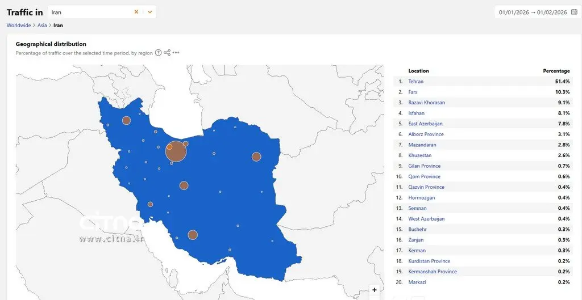Screen dimensions: 582x300
Task: Click the 8.1% value for Isfahan
Action: point(563,113)
